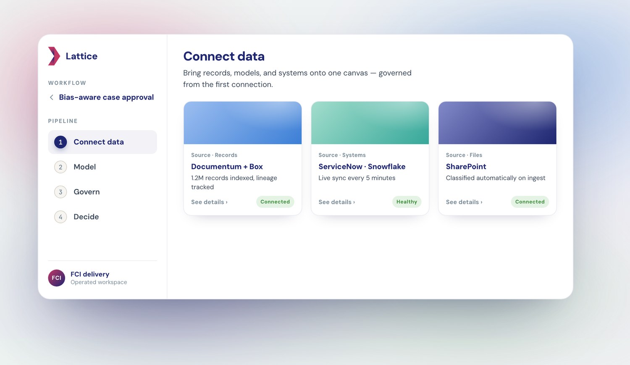The width and height of the screenshot is (630, 365).
Task: Click the FCI delivery workspace name
Action: pos(90,274)
